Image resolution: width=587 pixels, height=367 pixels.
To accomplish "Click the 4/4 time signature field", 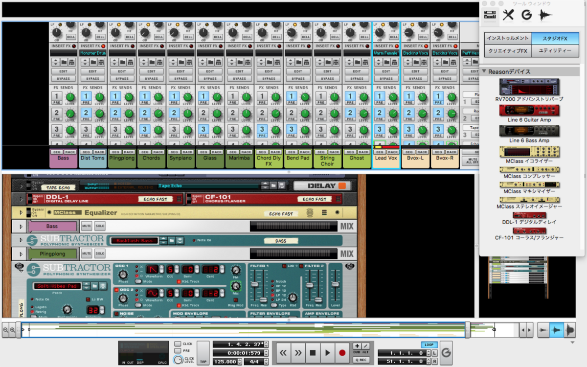I will (x=254, y=362).
